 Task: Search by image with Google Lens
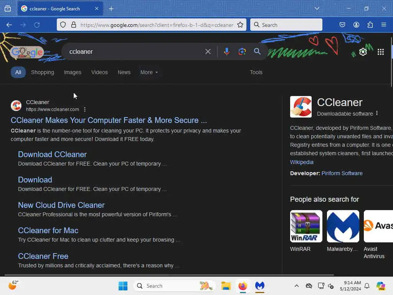coord(242,51)
